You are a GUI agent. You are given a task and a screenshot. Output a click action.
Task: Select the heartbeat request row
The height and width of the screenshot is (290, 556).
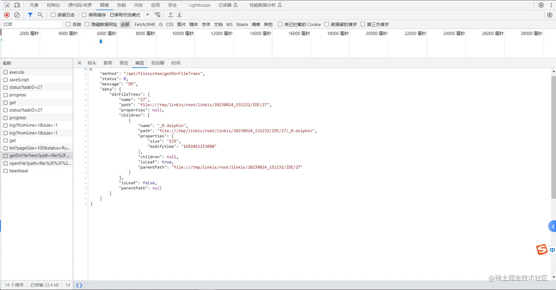pos(36,171)
